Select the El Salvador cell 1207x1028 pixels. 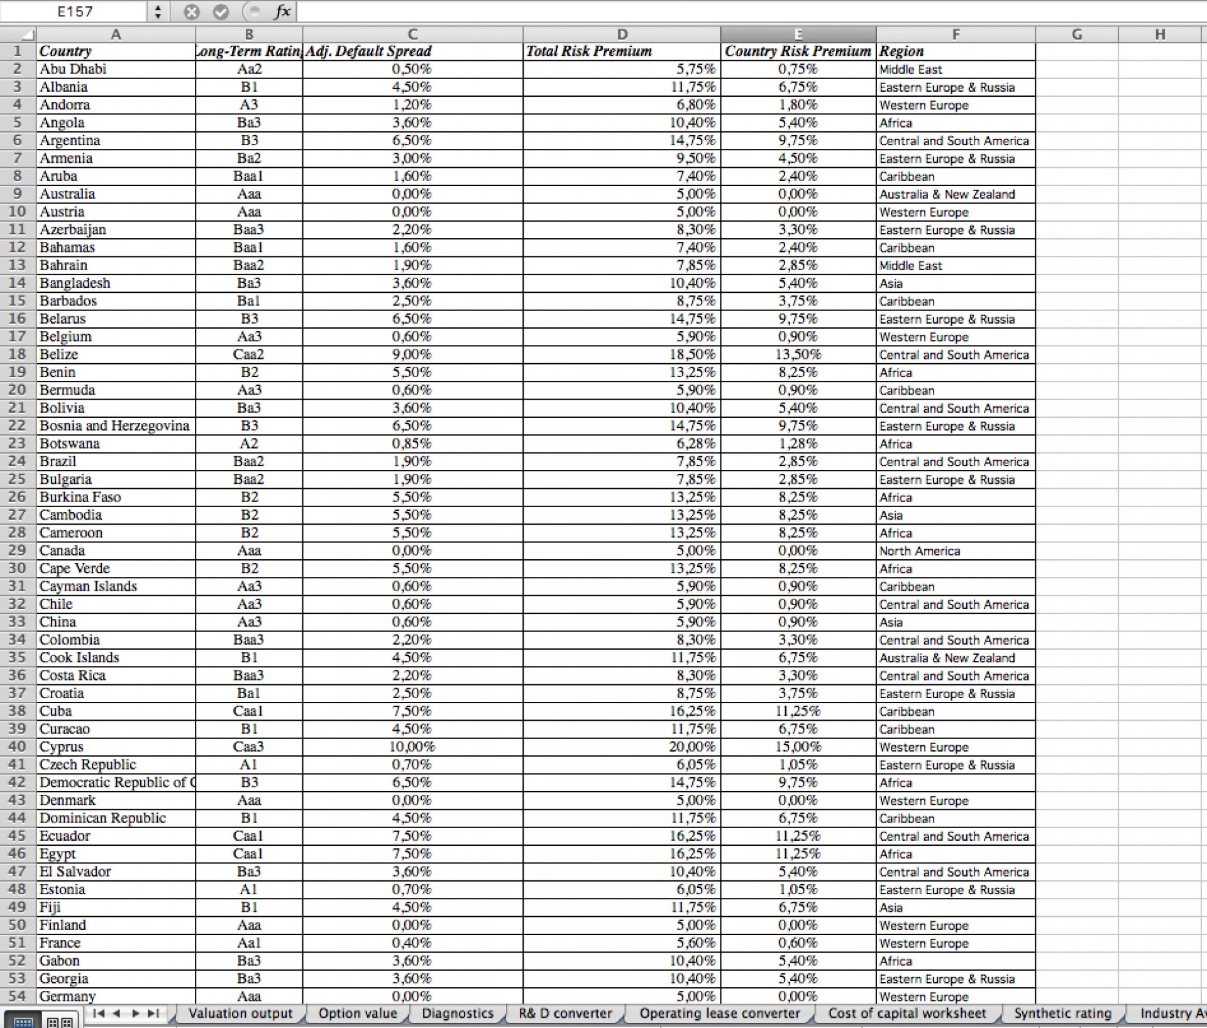[x=116, y=872]
